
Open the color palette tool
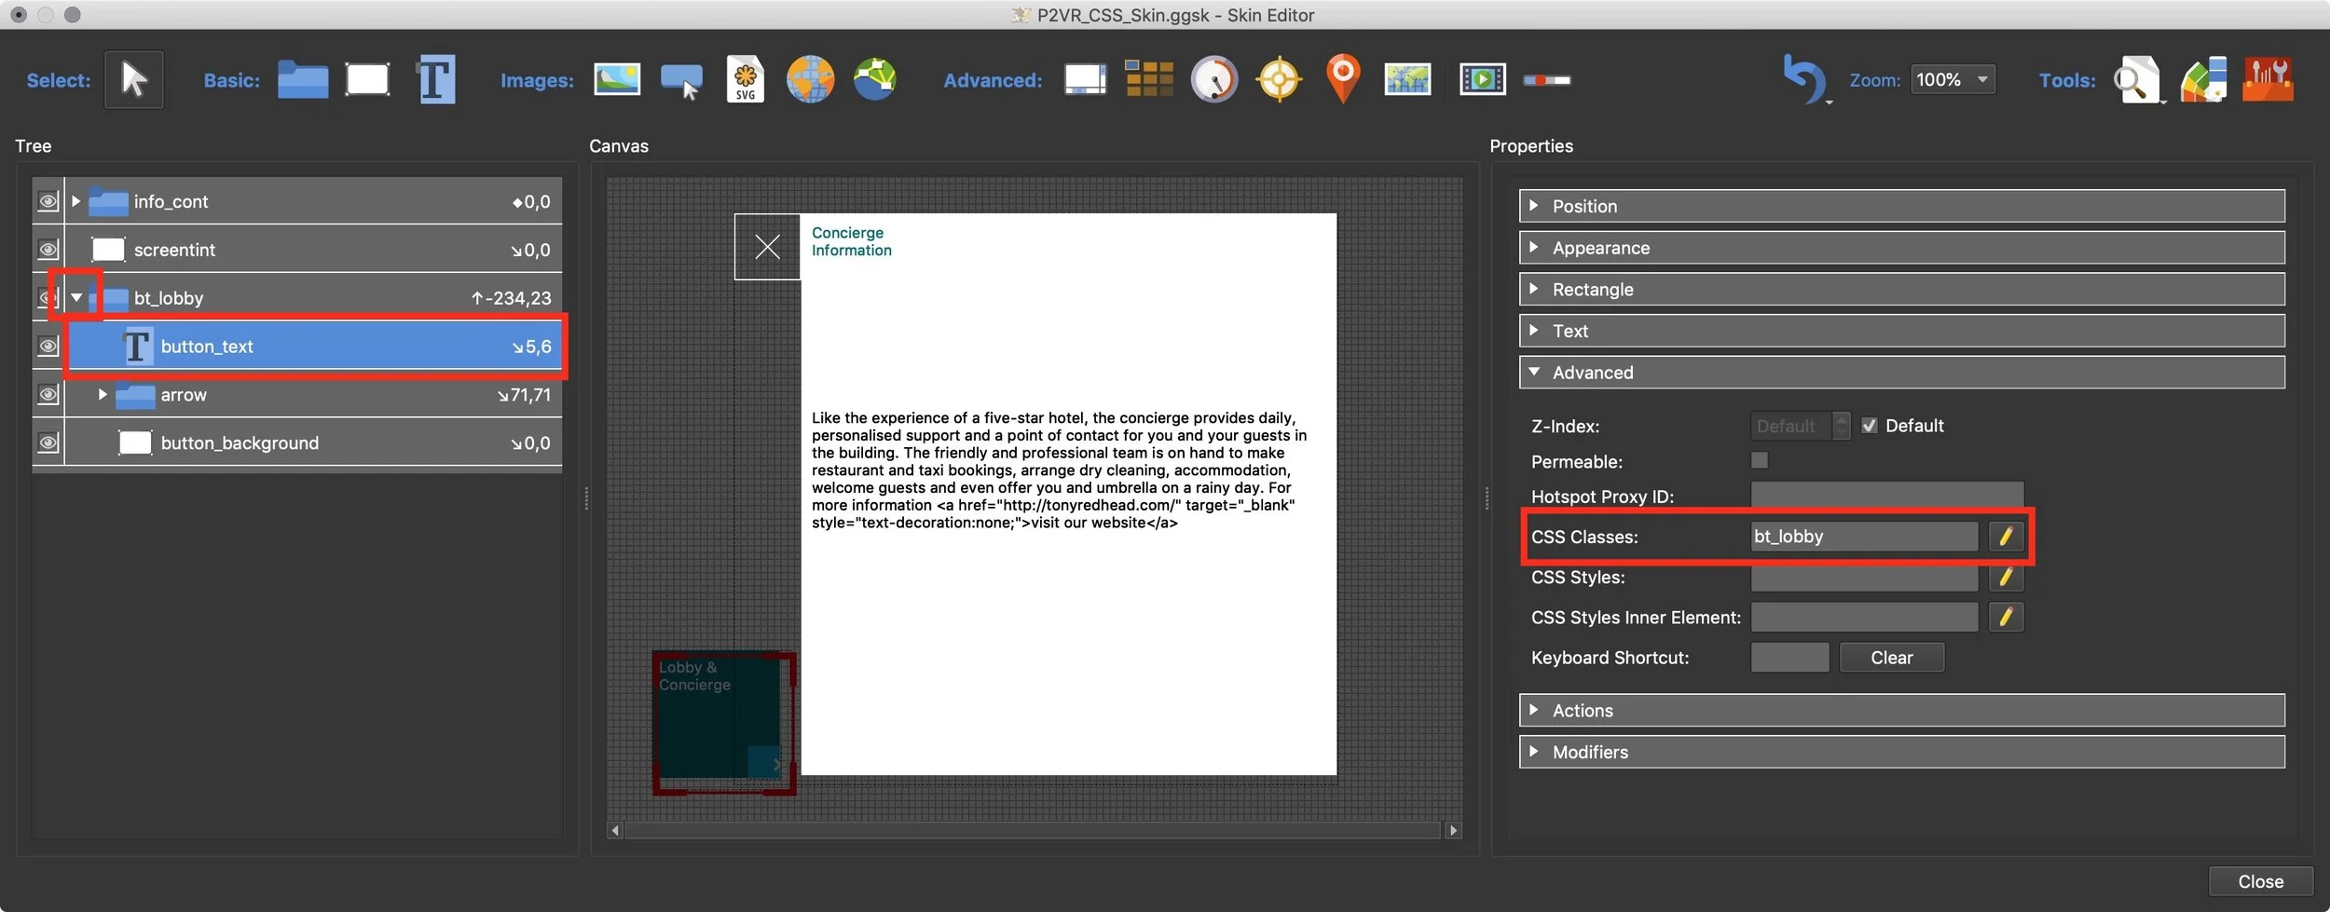[2203, 80]
